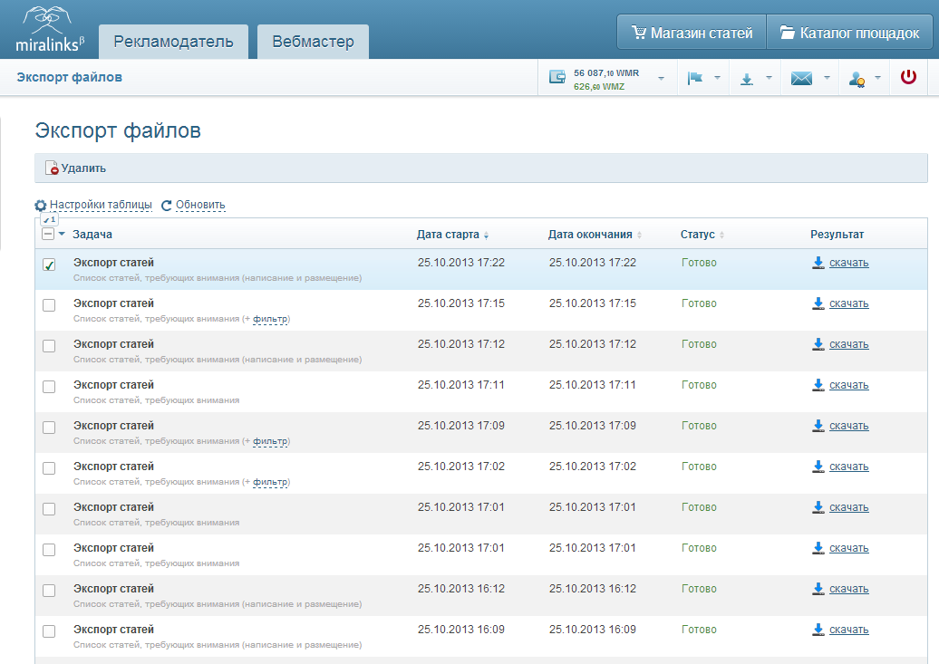Click скачать link for the 17:09 export
Image resolution: width=939 pixels, height=664 pixels.
(x=848, y=426)
